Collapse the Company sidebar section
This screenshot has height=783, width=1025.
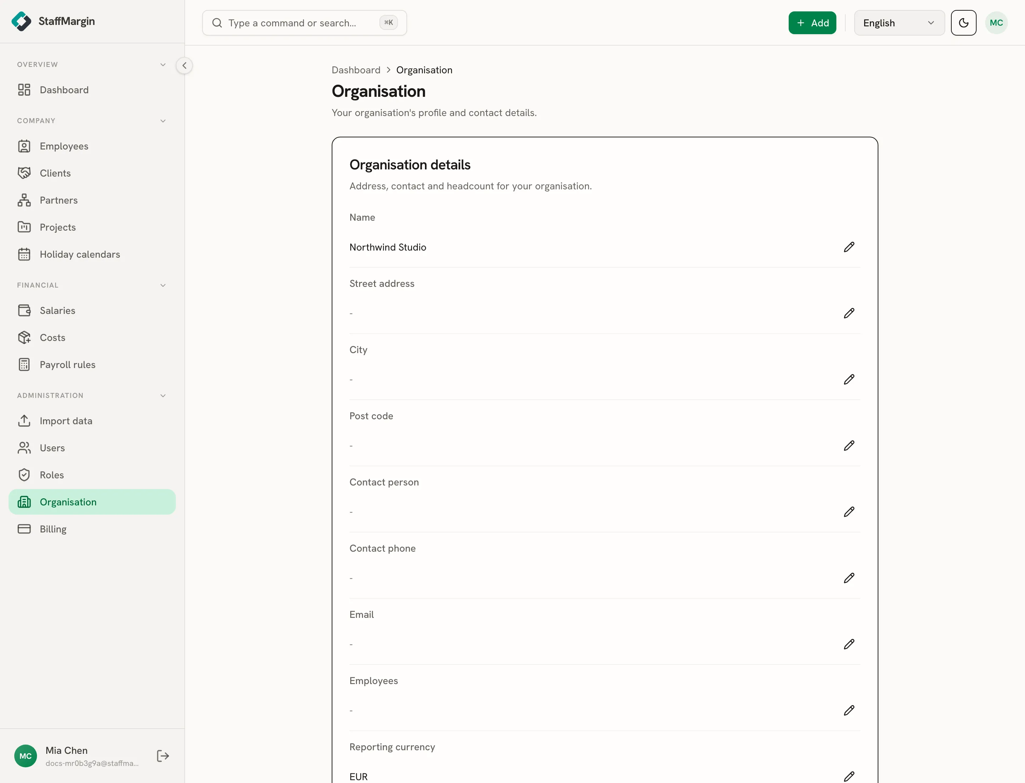pos(163,121)
